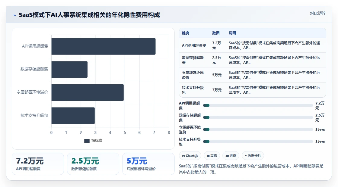Click the Chart.js tag chip

tap(190, 156)
